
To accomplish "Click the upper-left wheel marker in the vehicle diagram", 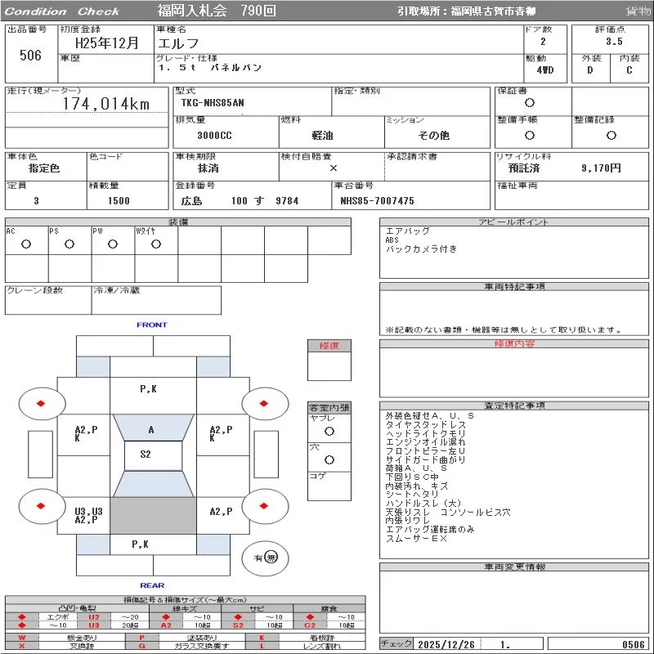I will pyautogui.click(x=40, y=403).
